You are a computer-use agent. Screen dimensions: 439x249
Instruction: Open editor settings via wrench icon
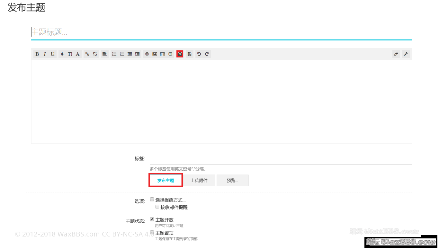[x=406, y=54]
